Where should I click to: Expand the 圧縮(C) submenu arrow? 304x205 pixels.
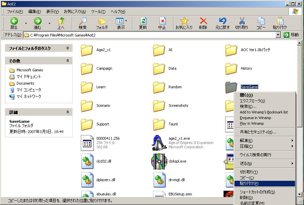292,146
